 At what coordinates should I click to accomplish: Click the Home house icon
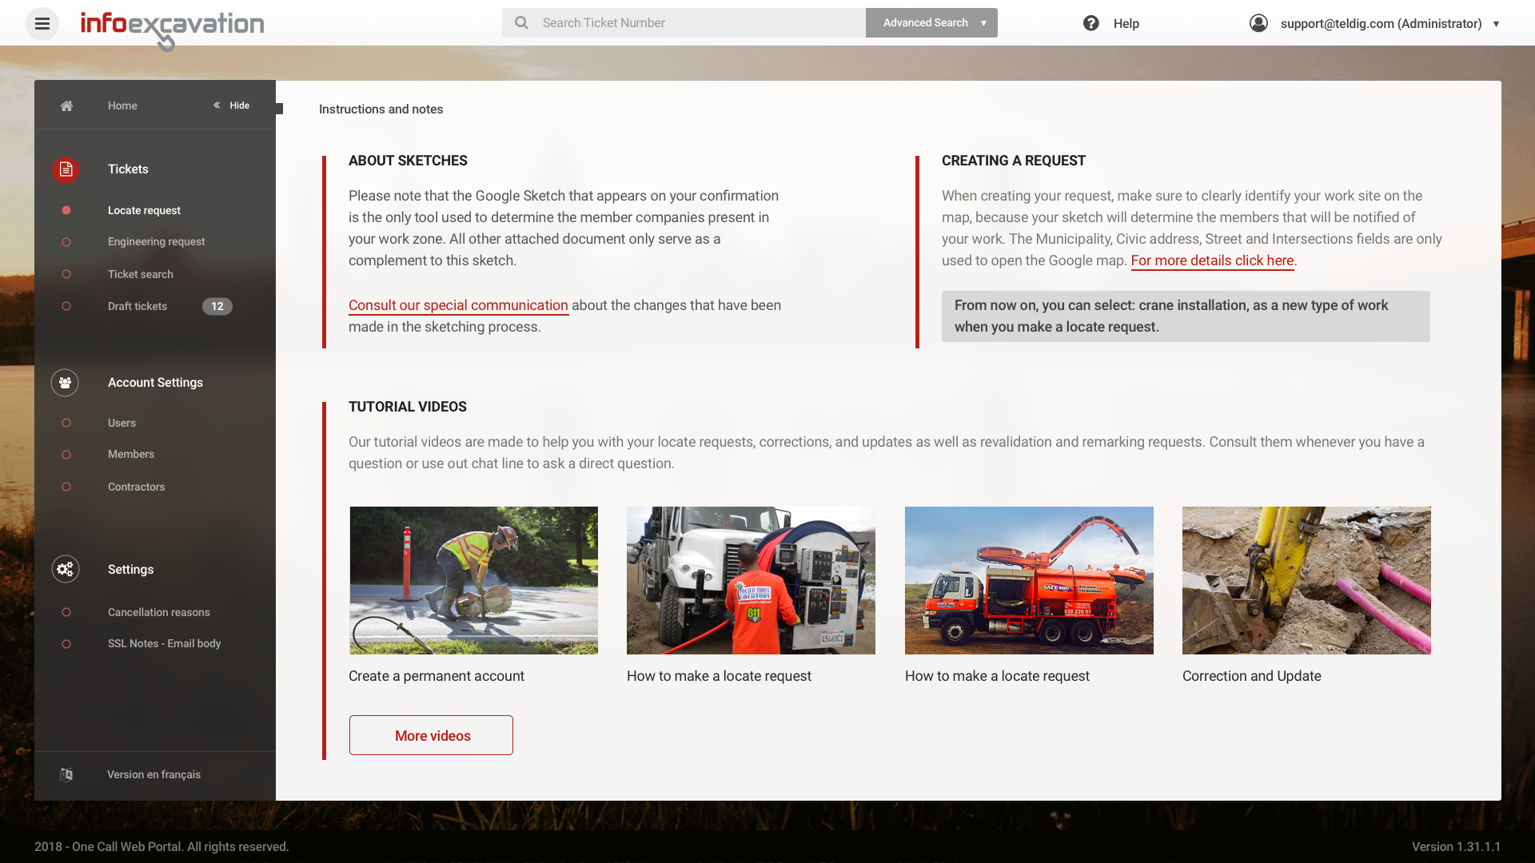(66, 105)
